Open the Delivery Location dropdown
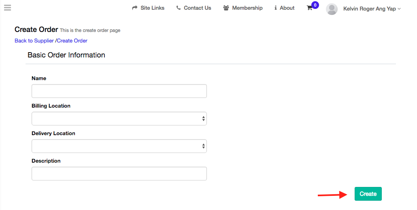 (x=119, y=146)
